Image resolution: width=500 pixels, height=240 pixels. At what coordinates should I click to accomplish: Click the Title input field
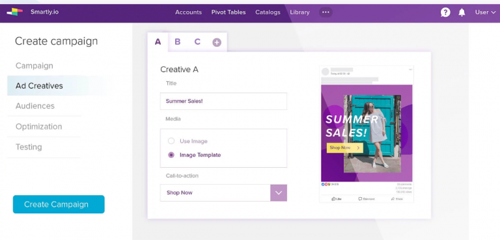[x=223, y=101]
